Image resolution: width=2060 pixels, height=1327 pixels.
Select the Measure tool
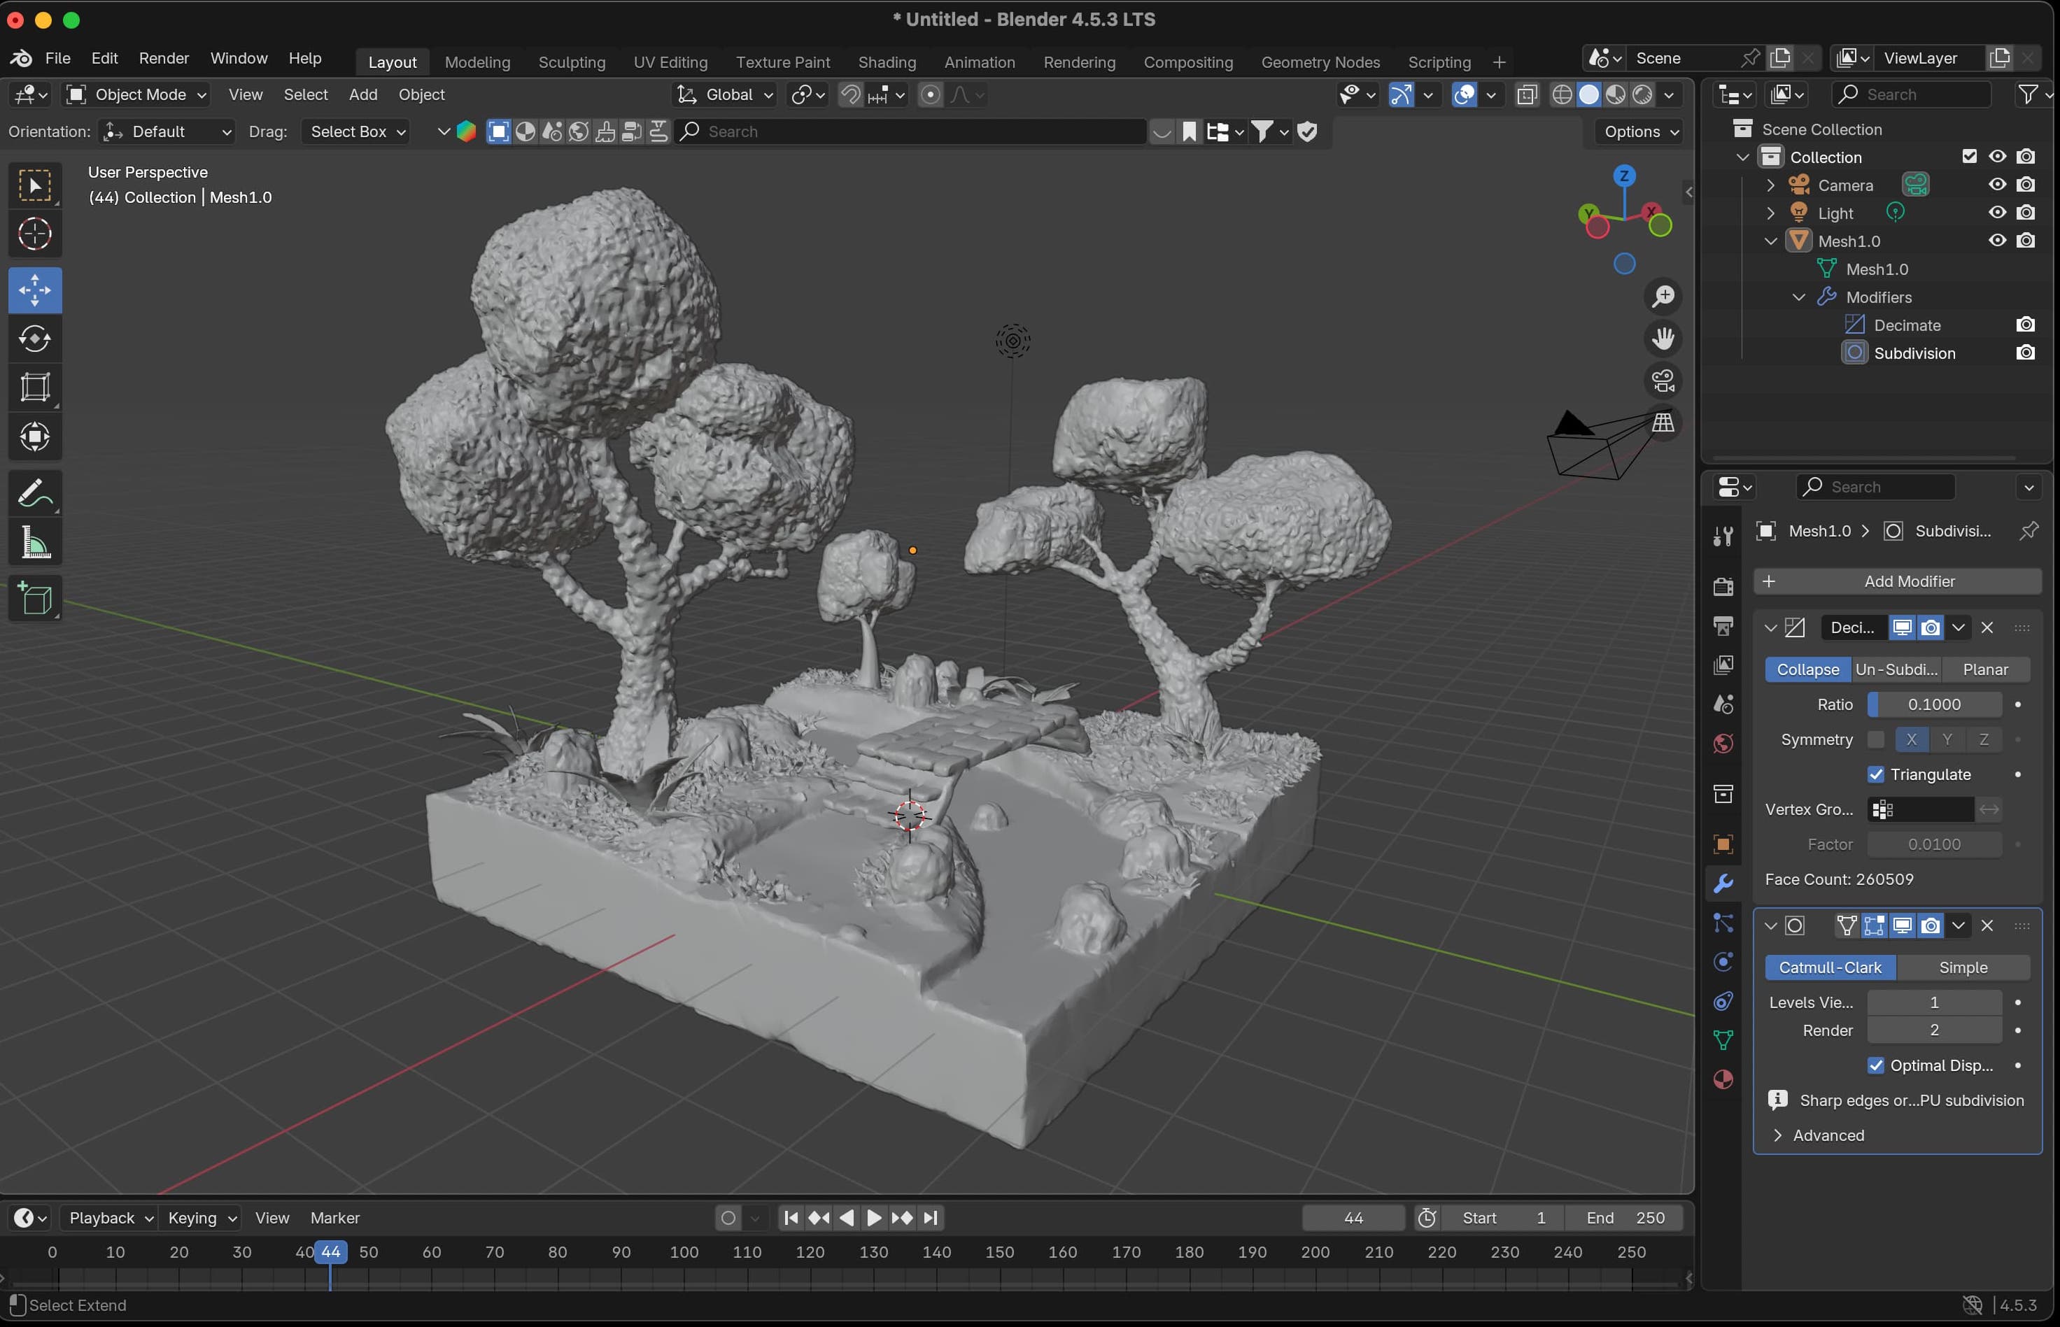click(x=34, y=543)
